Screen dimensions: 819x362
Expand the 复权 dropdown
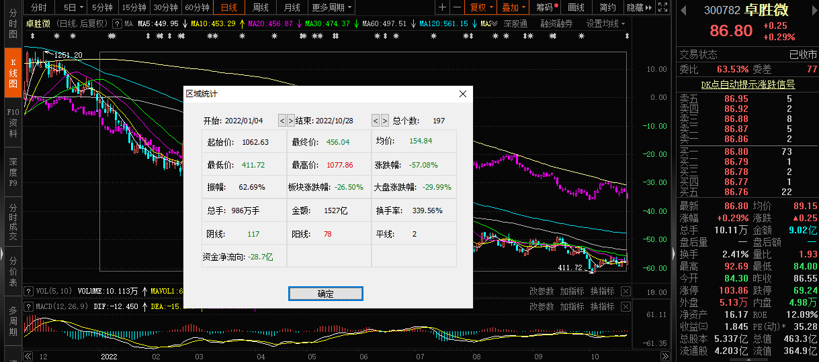481,7
